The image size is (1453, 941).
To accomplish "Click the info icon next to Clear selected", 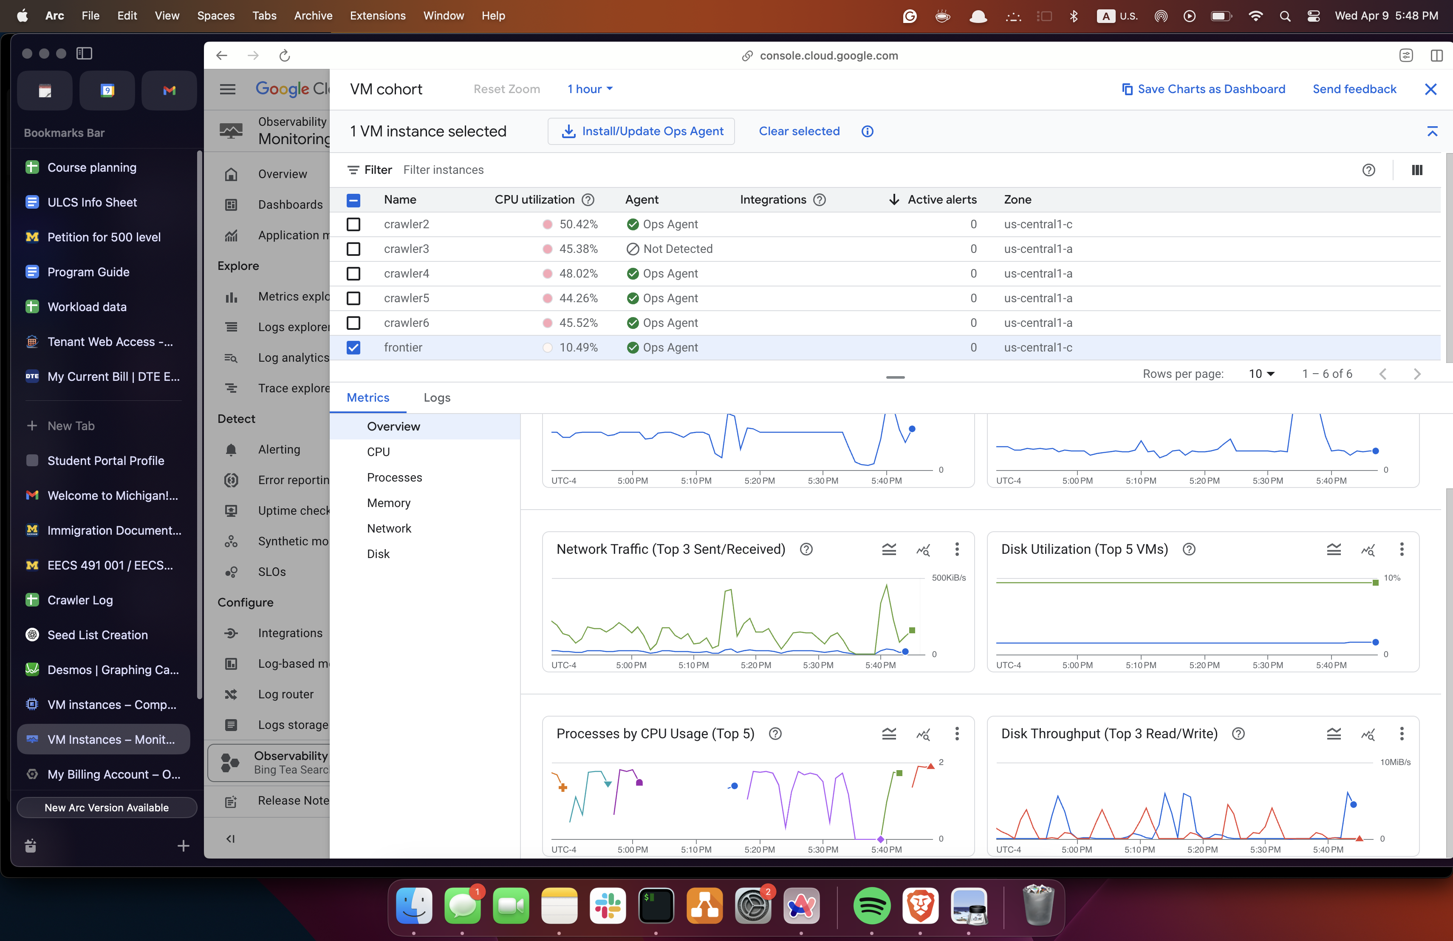I will [867, 131].
